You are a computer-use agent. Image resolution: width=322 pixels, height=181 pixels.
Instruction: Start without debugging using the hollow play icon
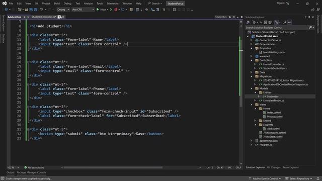pyautogui.click(x=111, y=10)
